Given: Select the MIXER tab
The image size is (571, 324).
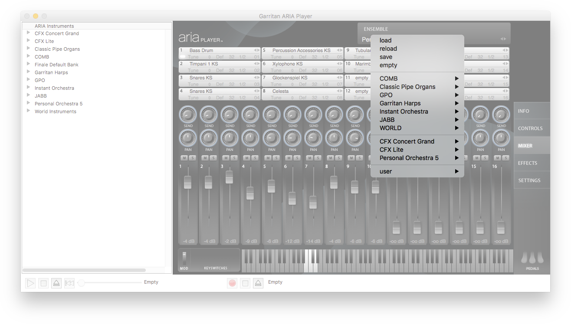Looking at the screenshot, I should coord(532,146).
